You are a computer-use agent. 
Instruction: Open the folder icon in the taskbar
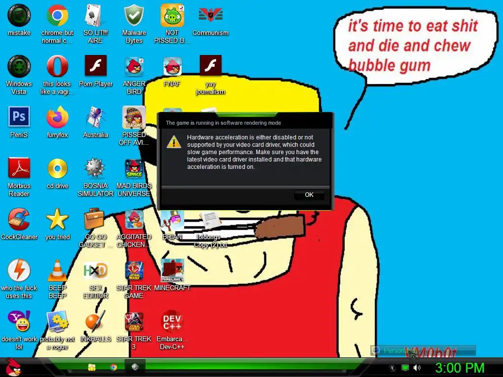click(x=92, y=367)
